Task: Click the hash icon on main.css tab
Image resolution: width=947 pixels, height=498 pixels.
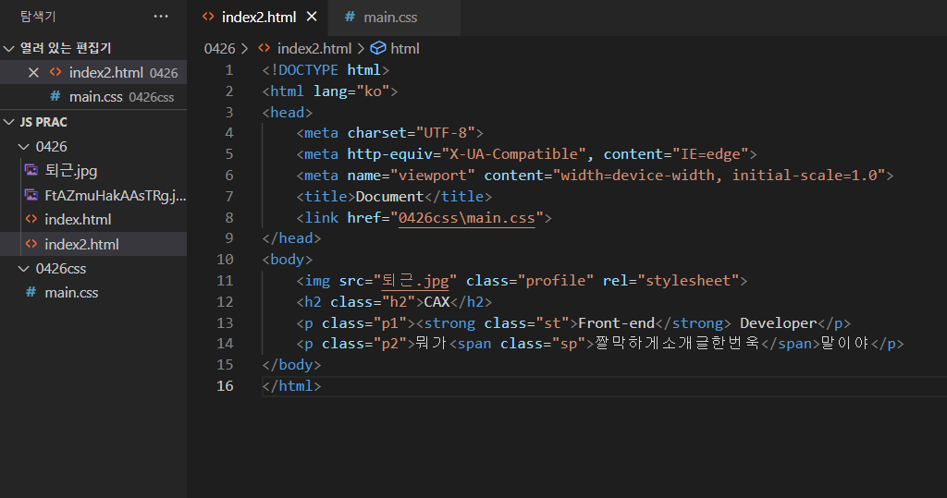Action: (350, 17)
